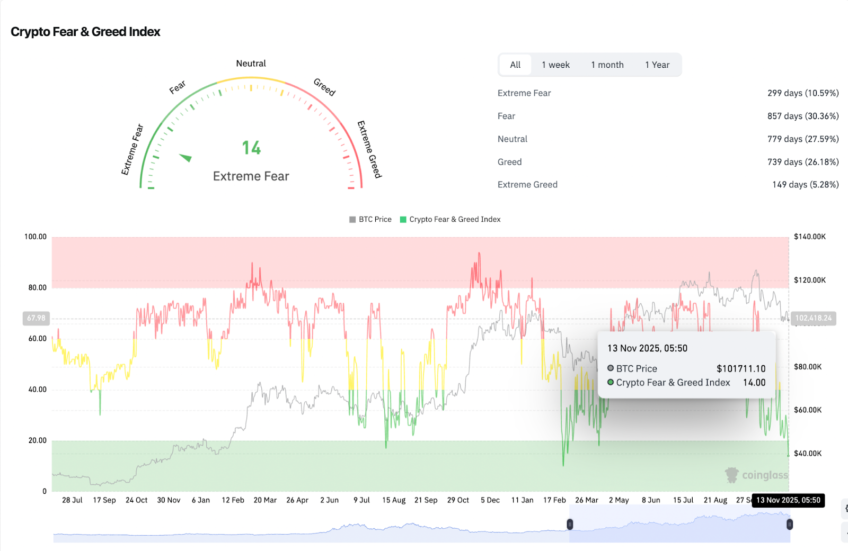The width and height of the screenshot is (848, 551).
Task: Click the green gauge needle pointer
Action: coord(185,157)
